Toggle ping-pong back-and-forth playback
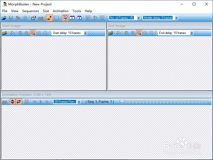The image size is (213, 160). pyautogui.click(x=19, y=102)
